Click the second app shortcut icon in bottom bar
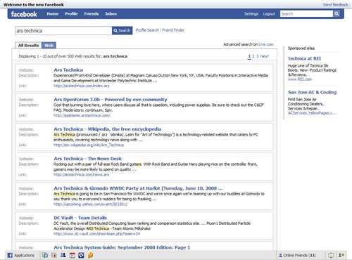Image resolution: width=352 pixels, height=260 pixels. pos(54,255)
